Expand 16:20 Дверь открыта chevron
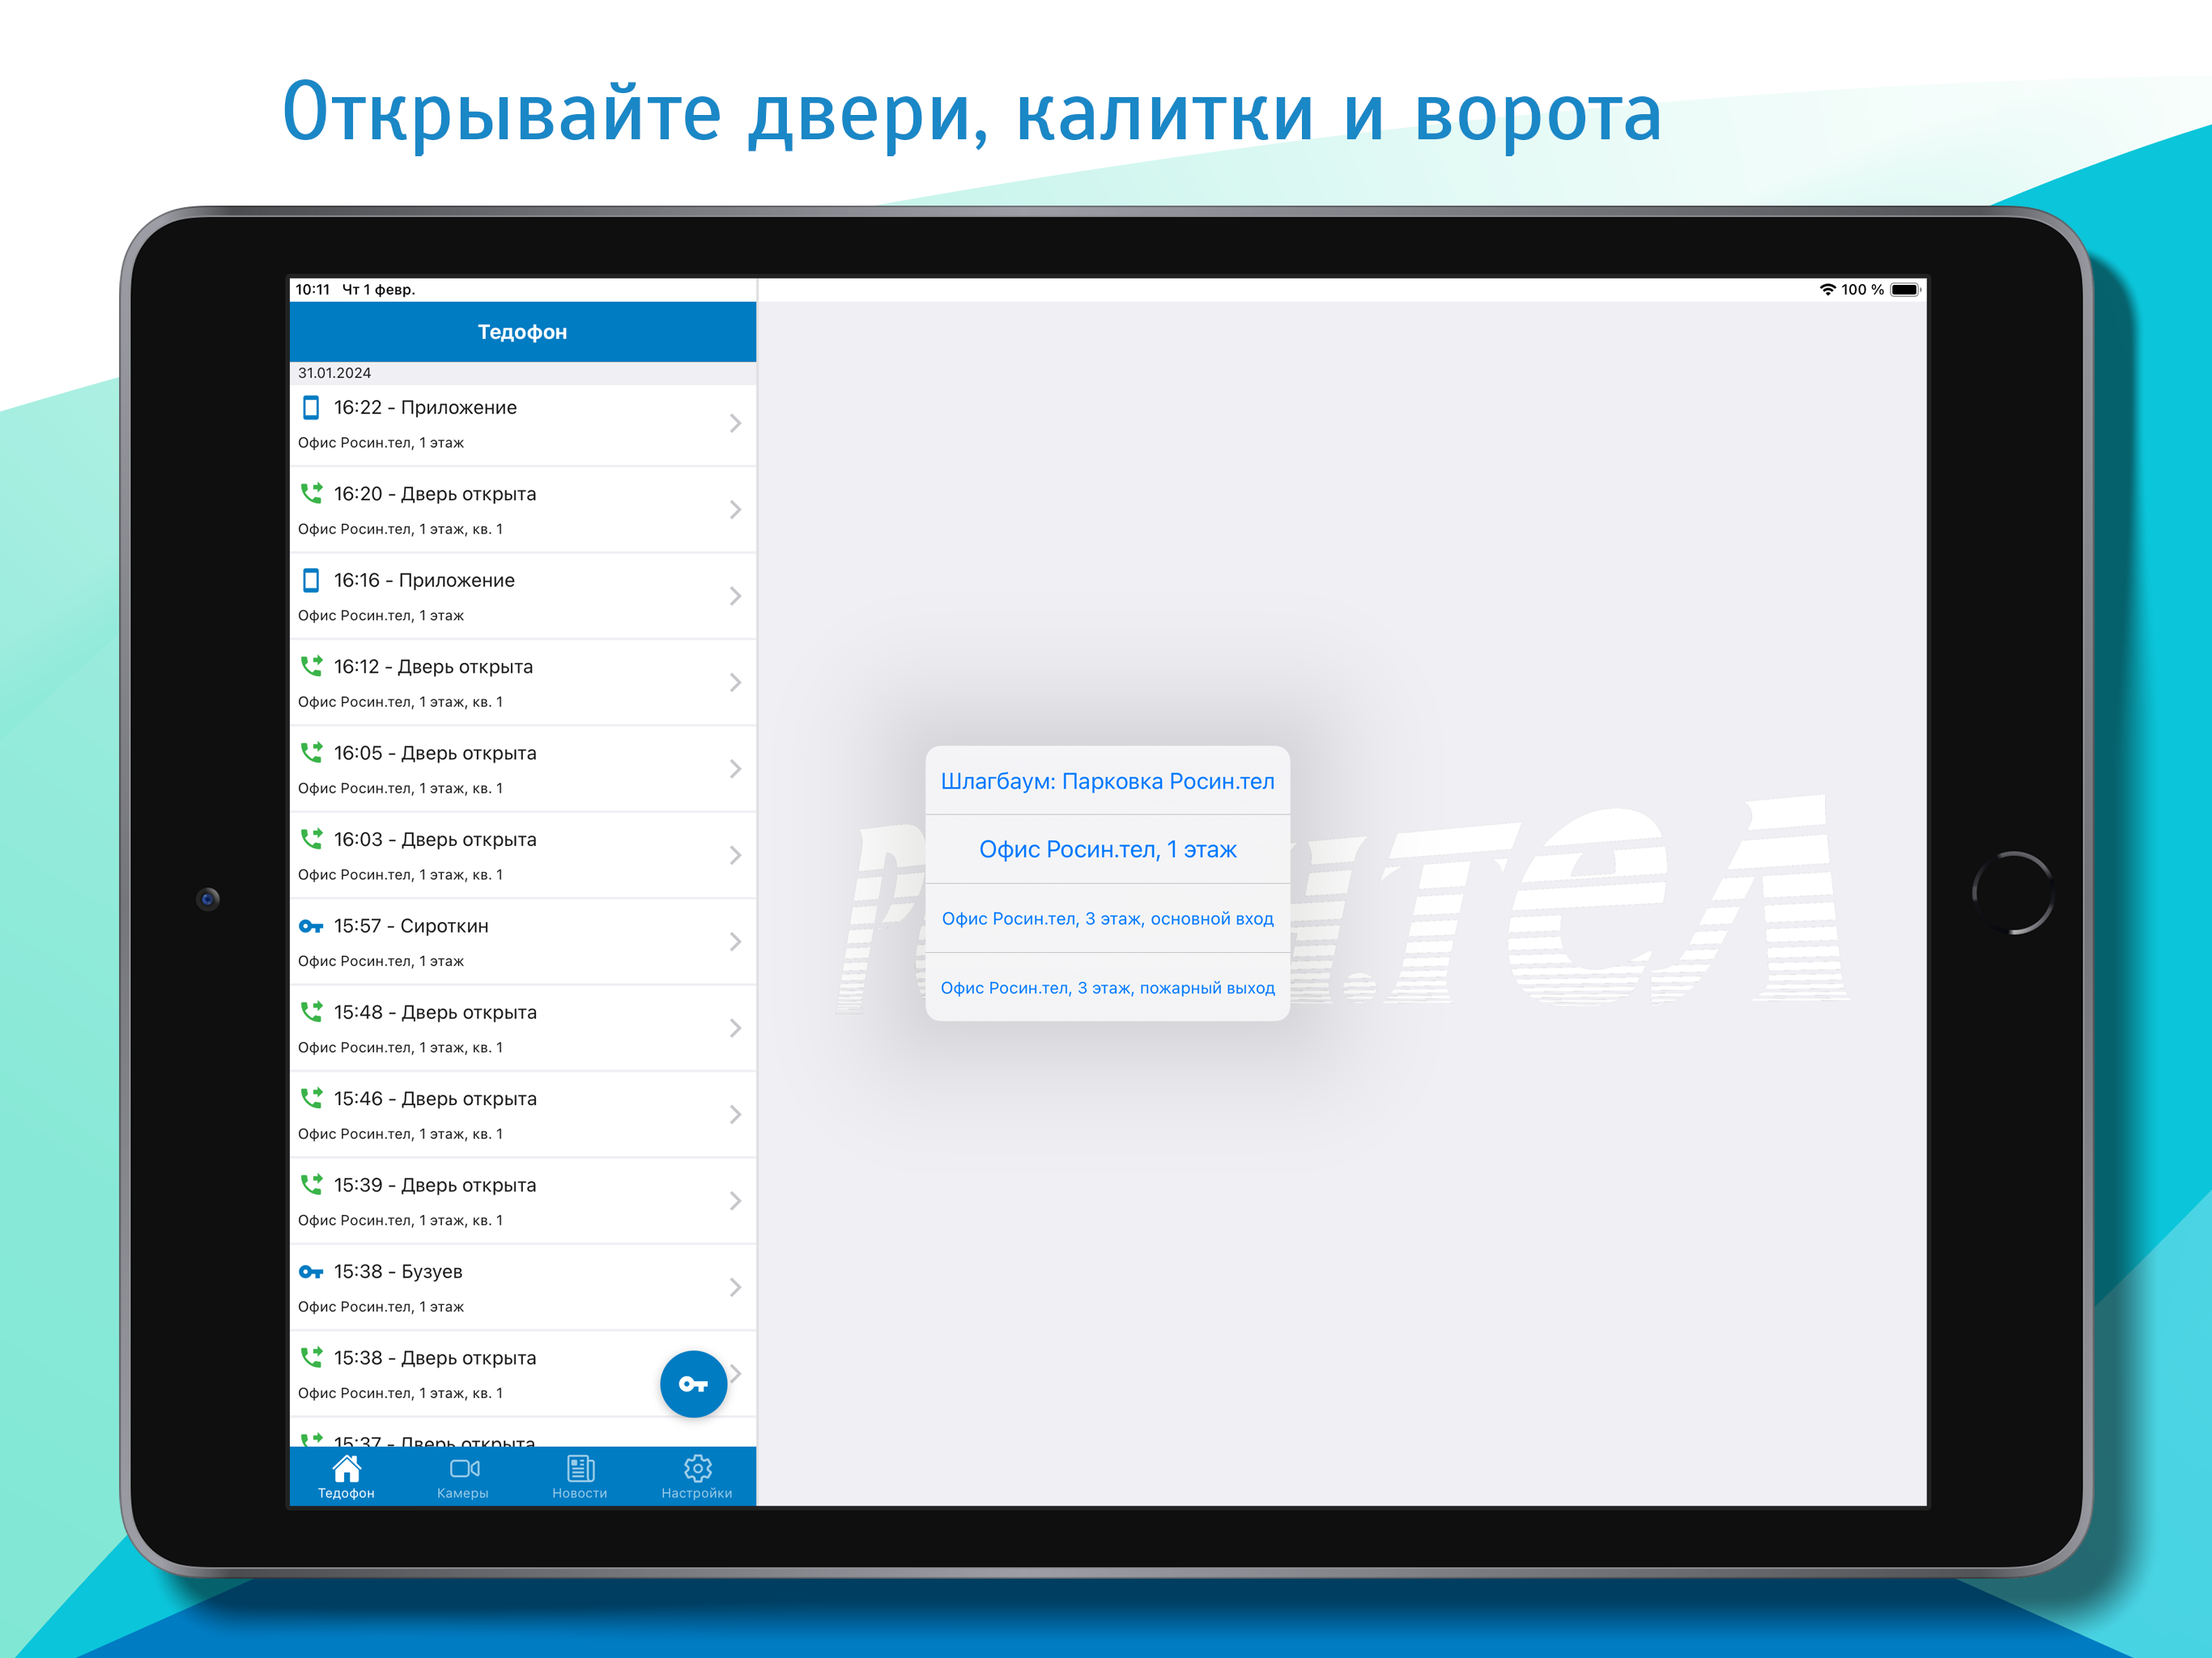Screen dimensions: 2212x1658 coord(735,510)
